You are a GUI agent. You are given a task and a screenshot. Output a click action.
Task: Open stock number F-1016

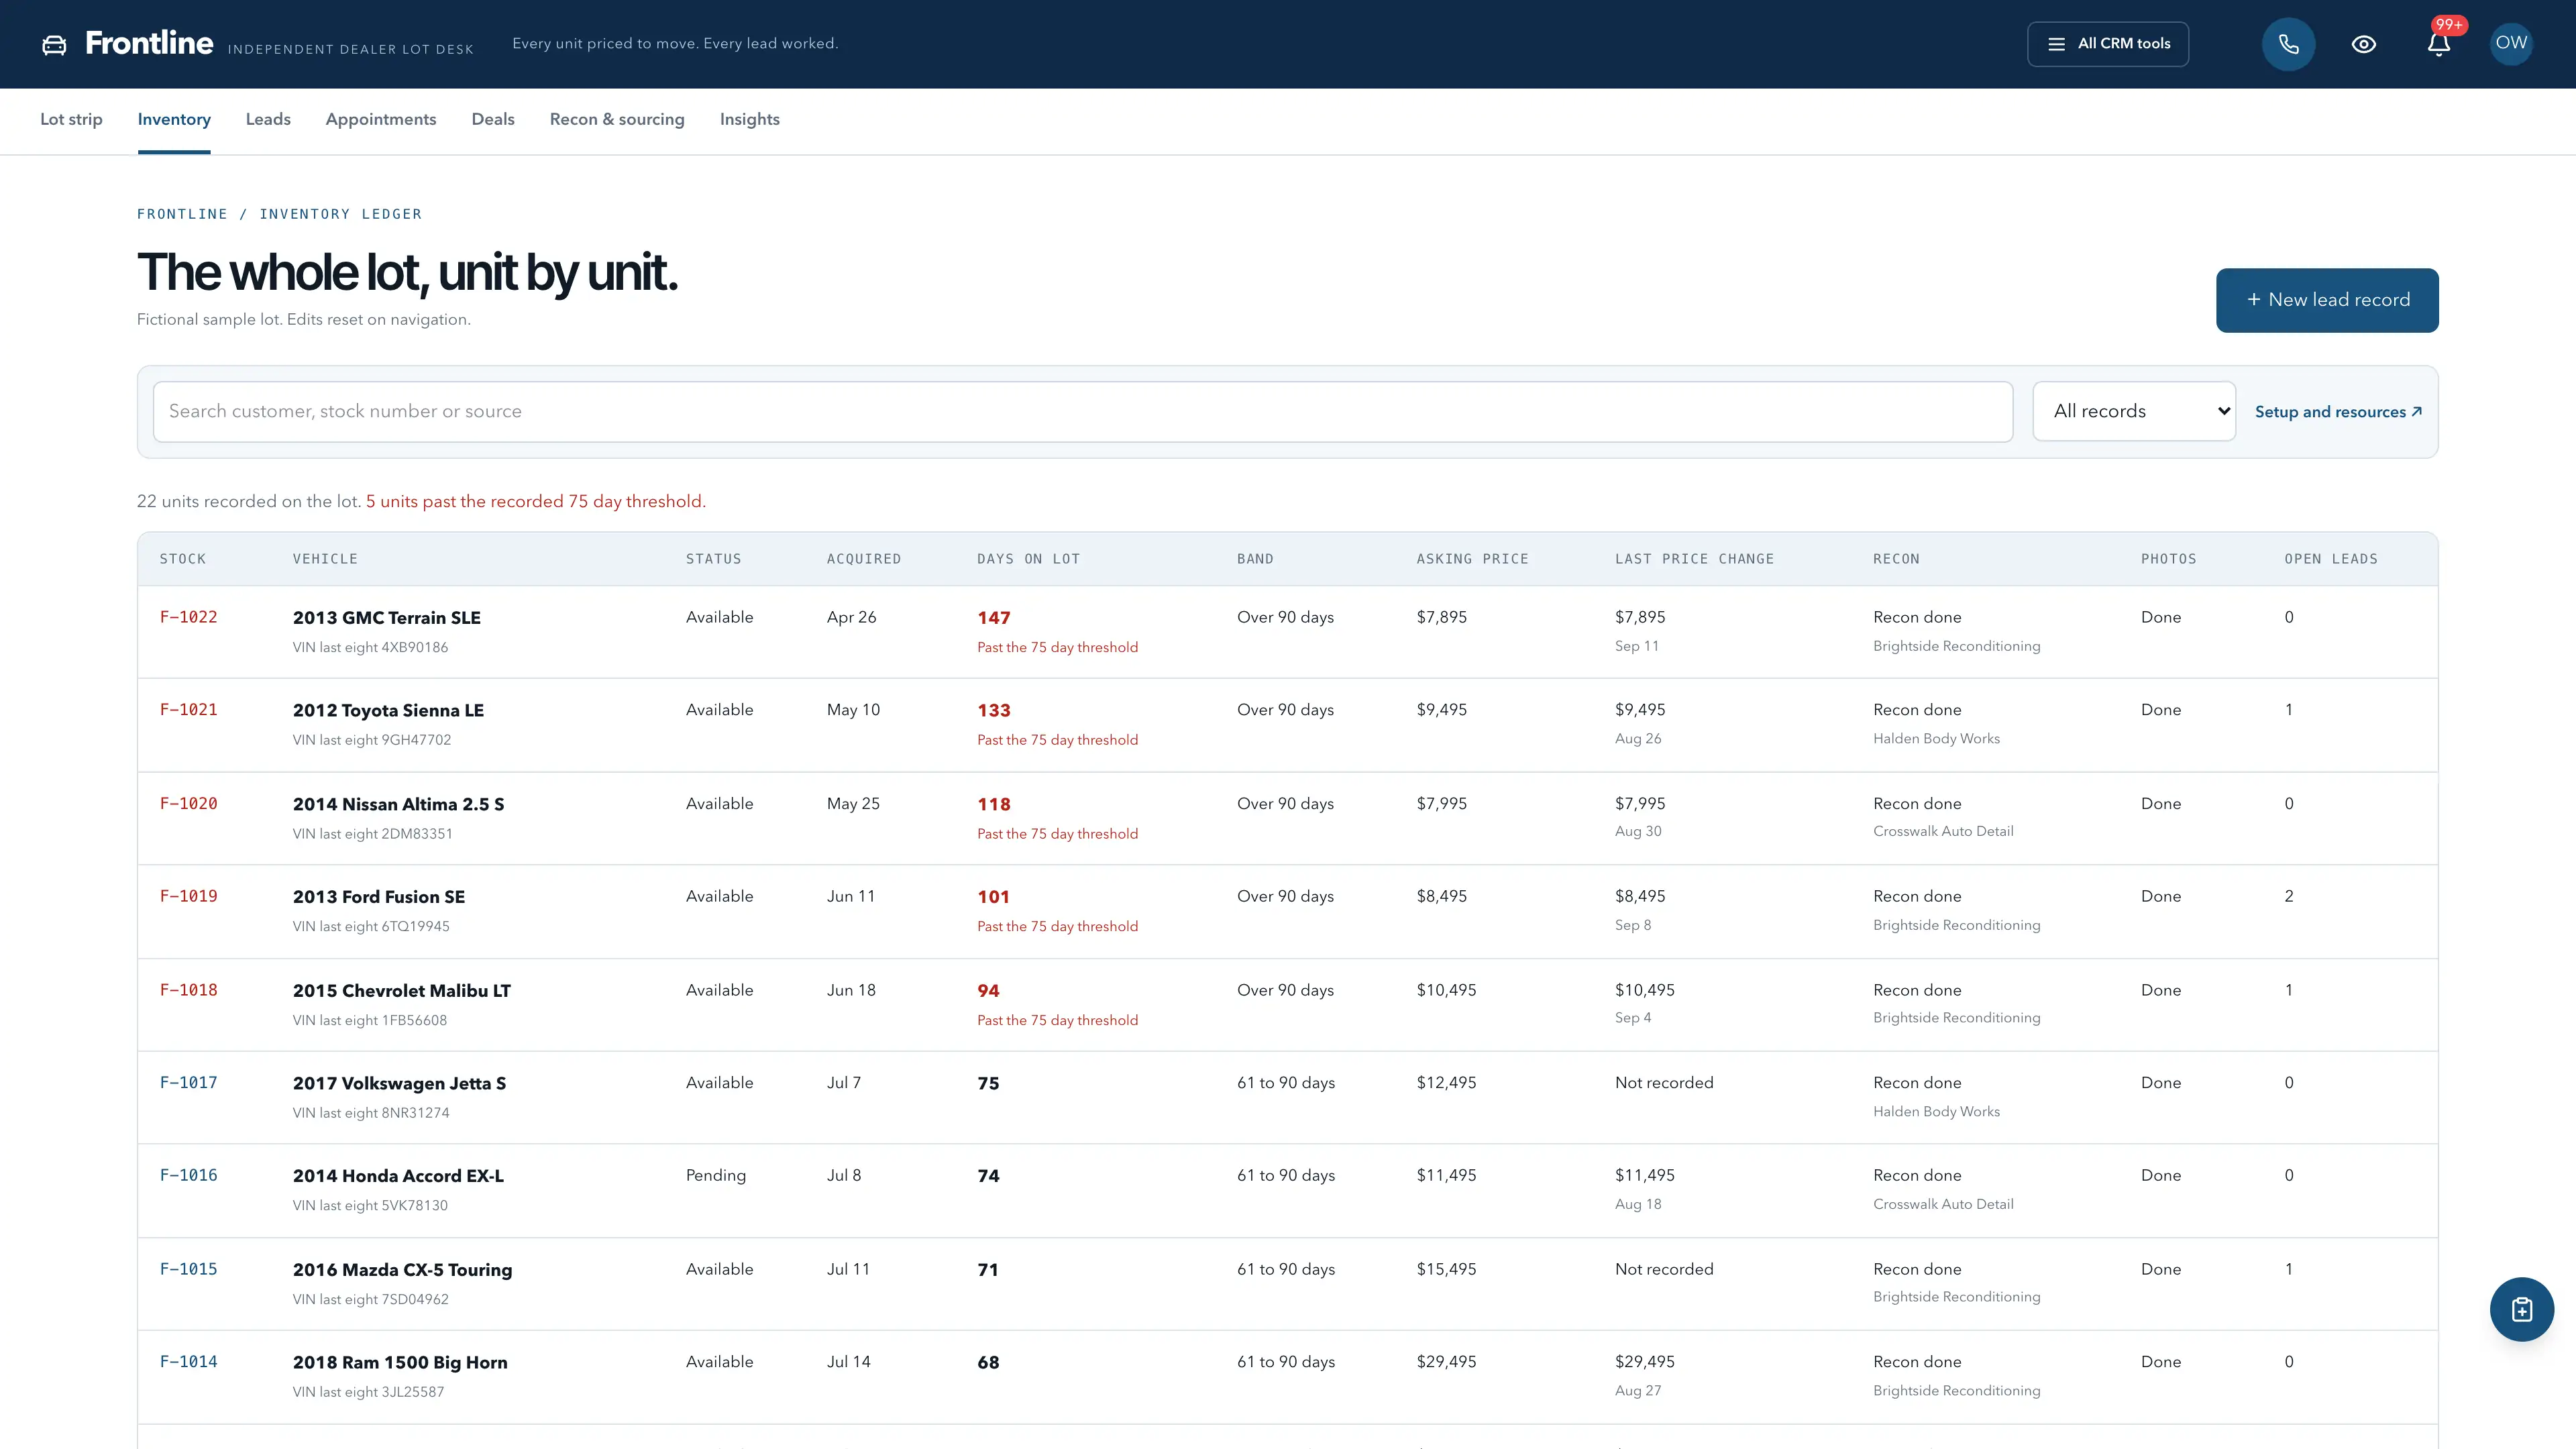pyautogui.click(x=188, y=1176)
